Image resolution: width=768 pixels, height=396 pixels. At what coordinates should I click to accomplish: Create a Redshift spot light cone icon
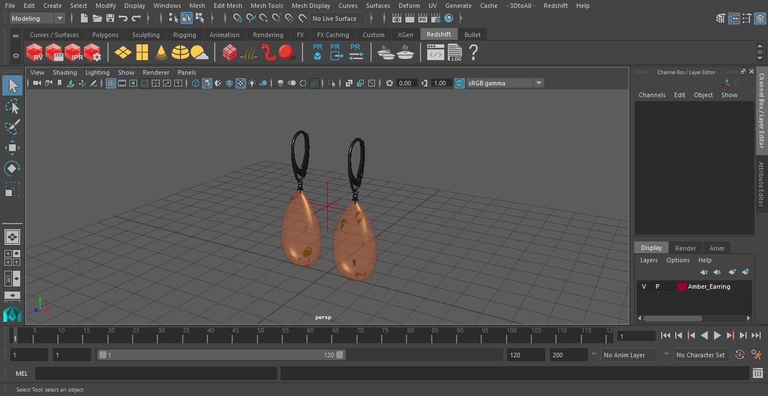(161, 53)
